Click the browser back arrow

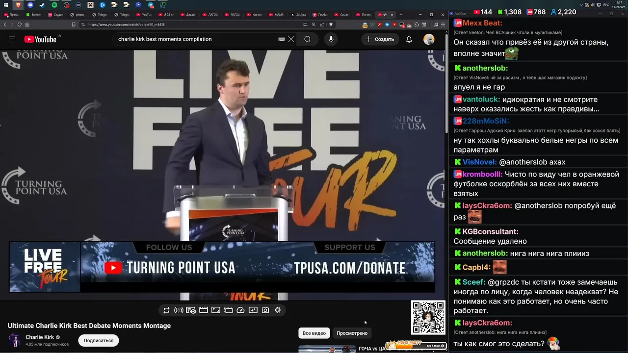pos(5,25)
